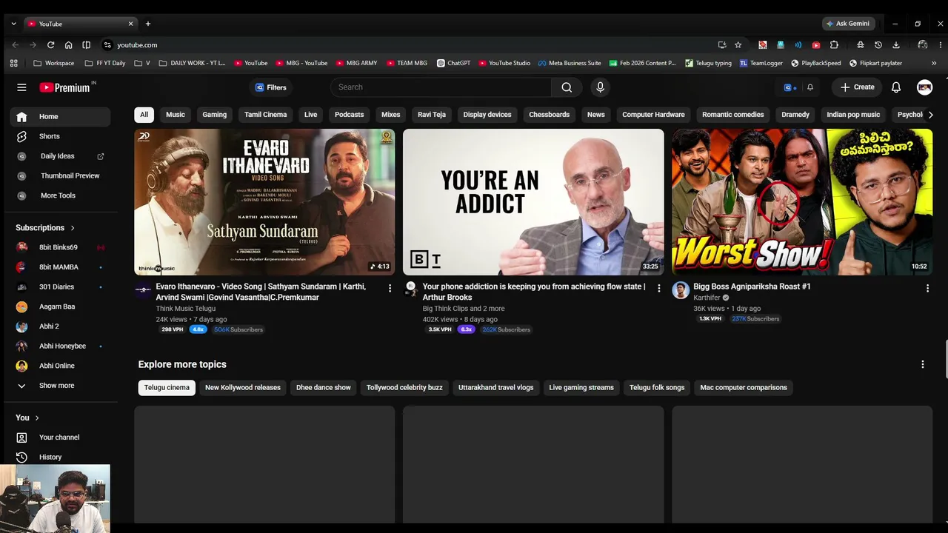Open the Think Music Telugu channel avatar
948x533 pixels.
pos(143,290)
